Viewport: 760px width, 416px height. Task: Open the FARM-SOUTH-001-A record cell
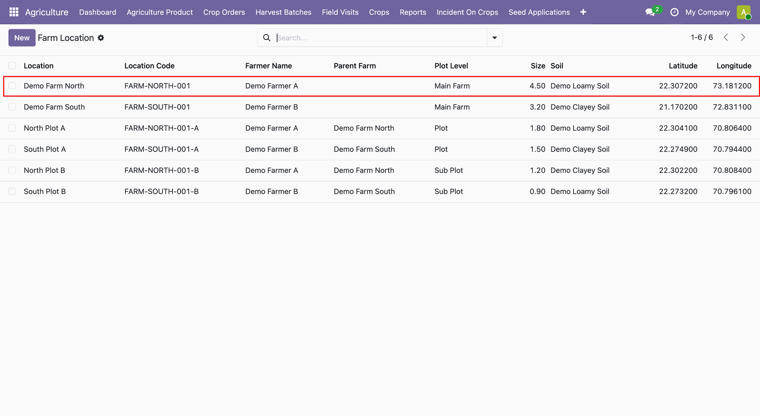[161, 149]
